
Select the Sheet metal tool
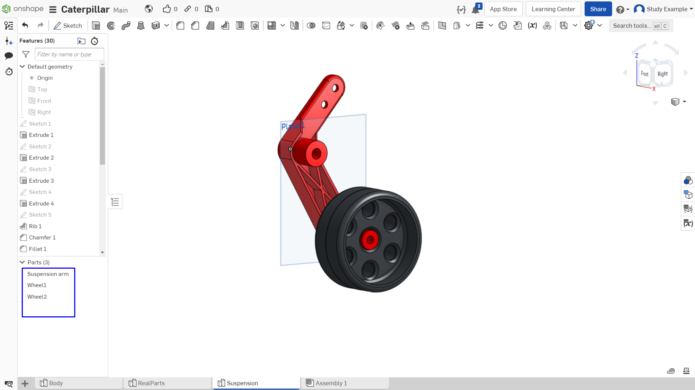564,26
